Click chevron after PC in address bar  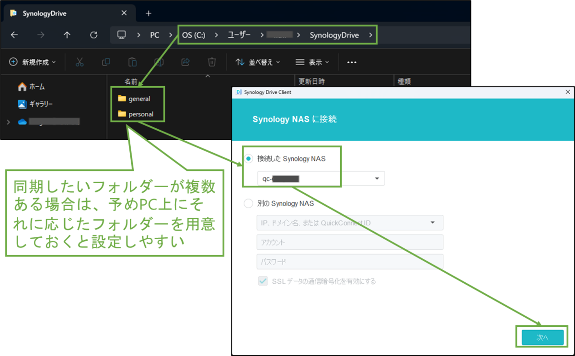(x=170, y=35)
